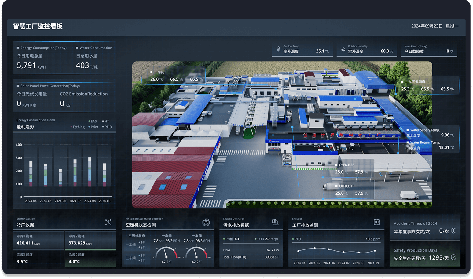Click the Sewage Discharge panel icon
The height and width of the screenshot is (279, 473).
275,222
